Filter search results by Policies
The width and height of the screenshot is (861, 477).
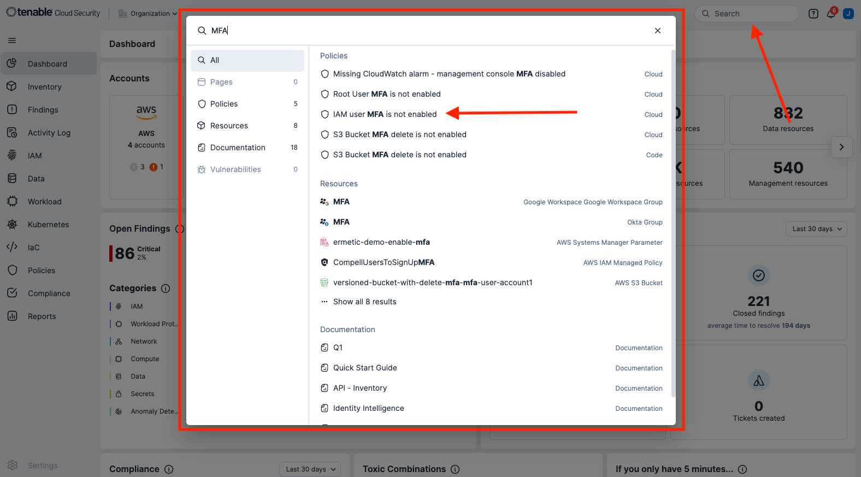247,104
